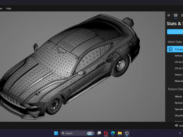Launch Opera browser from the taskbar

[x=106, y=133]
